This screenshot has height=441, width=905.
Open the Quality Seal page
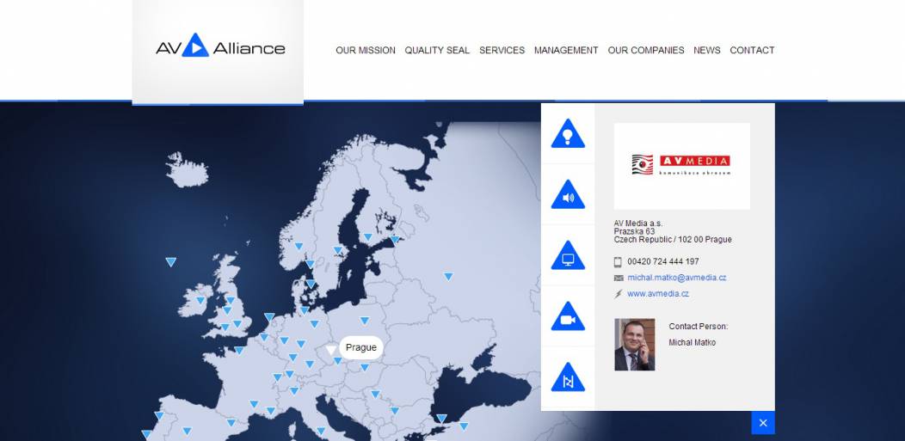(x=437, y=50)
